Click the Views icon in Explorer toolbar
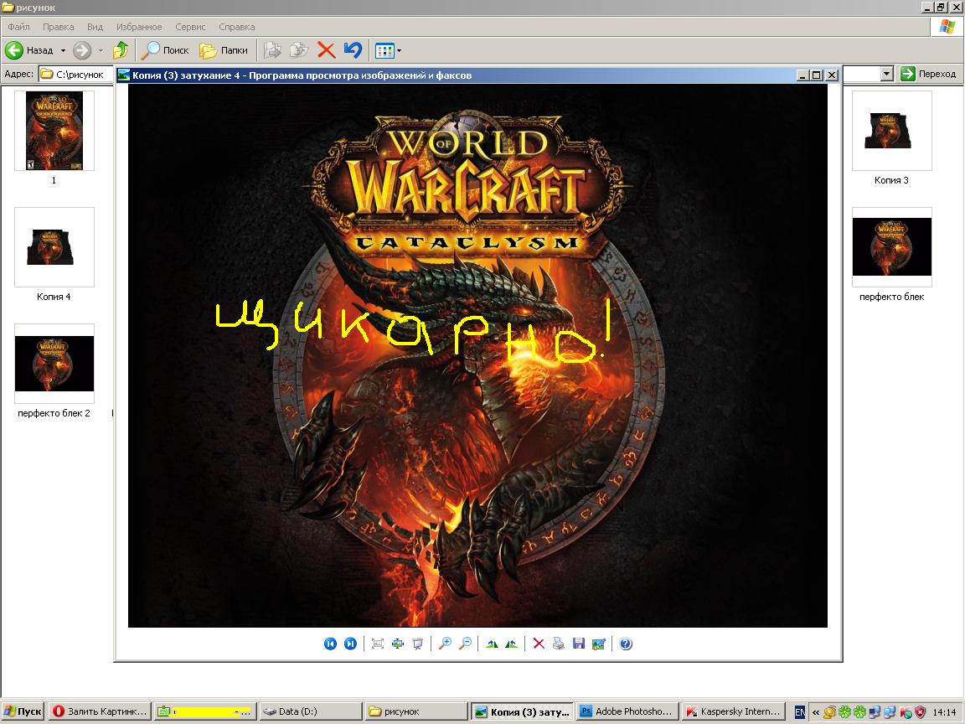The width and height of the screenshot is (965, 724). tap(384, 50)
